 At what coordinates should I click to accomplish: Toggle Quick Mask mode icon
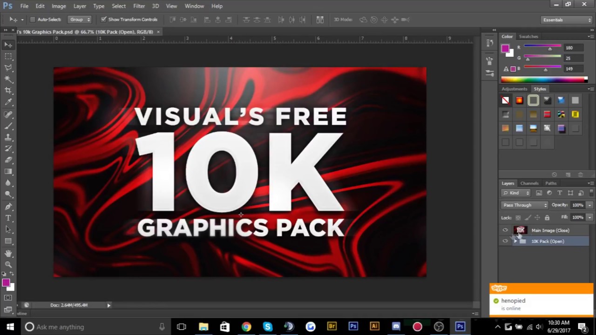8,298
